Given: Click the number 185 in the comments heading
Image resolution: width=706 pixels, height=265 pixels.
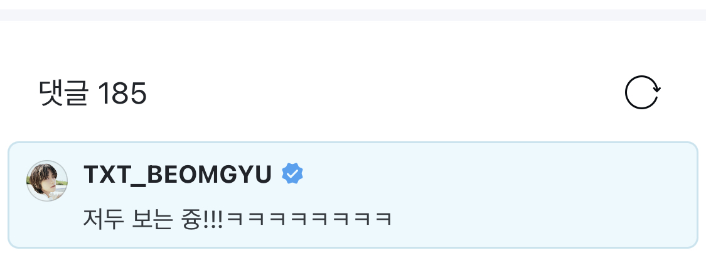Looking at the screenshot, I should coord(122,94).
